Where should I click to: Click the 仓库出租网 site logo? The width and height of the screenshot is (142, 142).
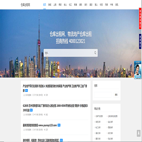[25, 5]
